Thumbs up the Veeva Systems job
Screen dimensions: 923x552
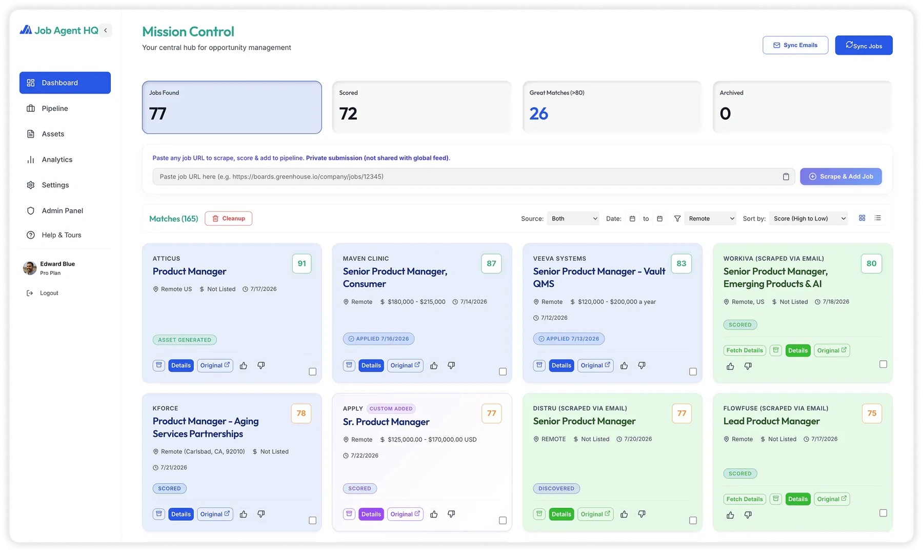(x=624, y=365)
